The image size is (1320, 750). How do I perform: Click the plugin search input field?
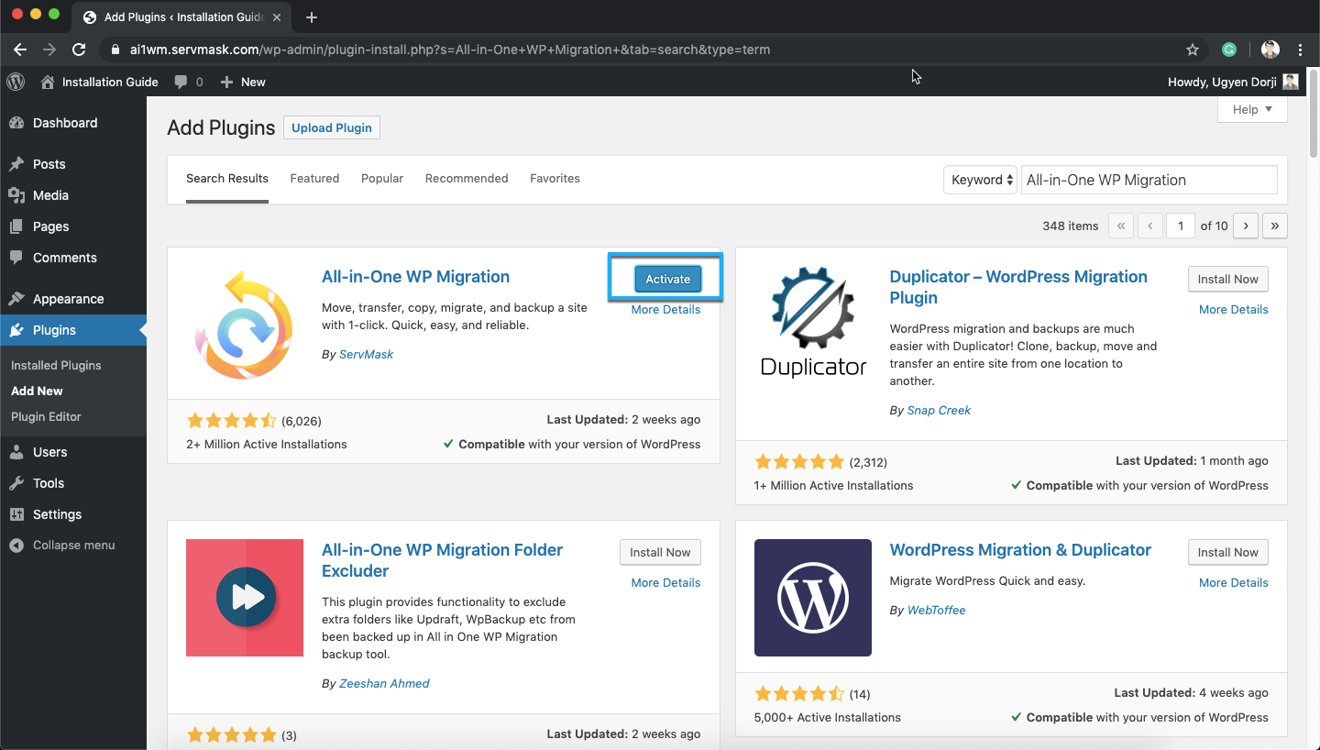click(1149, 180)
